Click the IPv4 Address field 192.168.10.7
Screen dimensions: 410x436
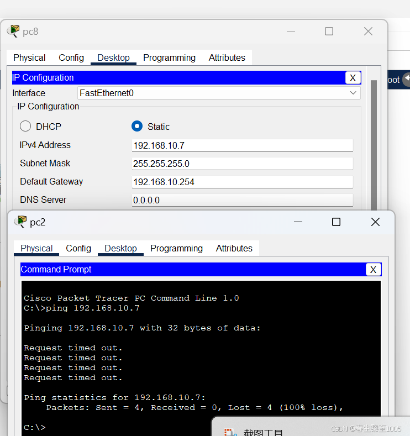[243, 145]
